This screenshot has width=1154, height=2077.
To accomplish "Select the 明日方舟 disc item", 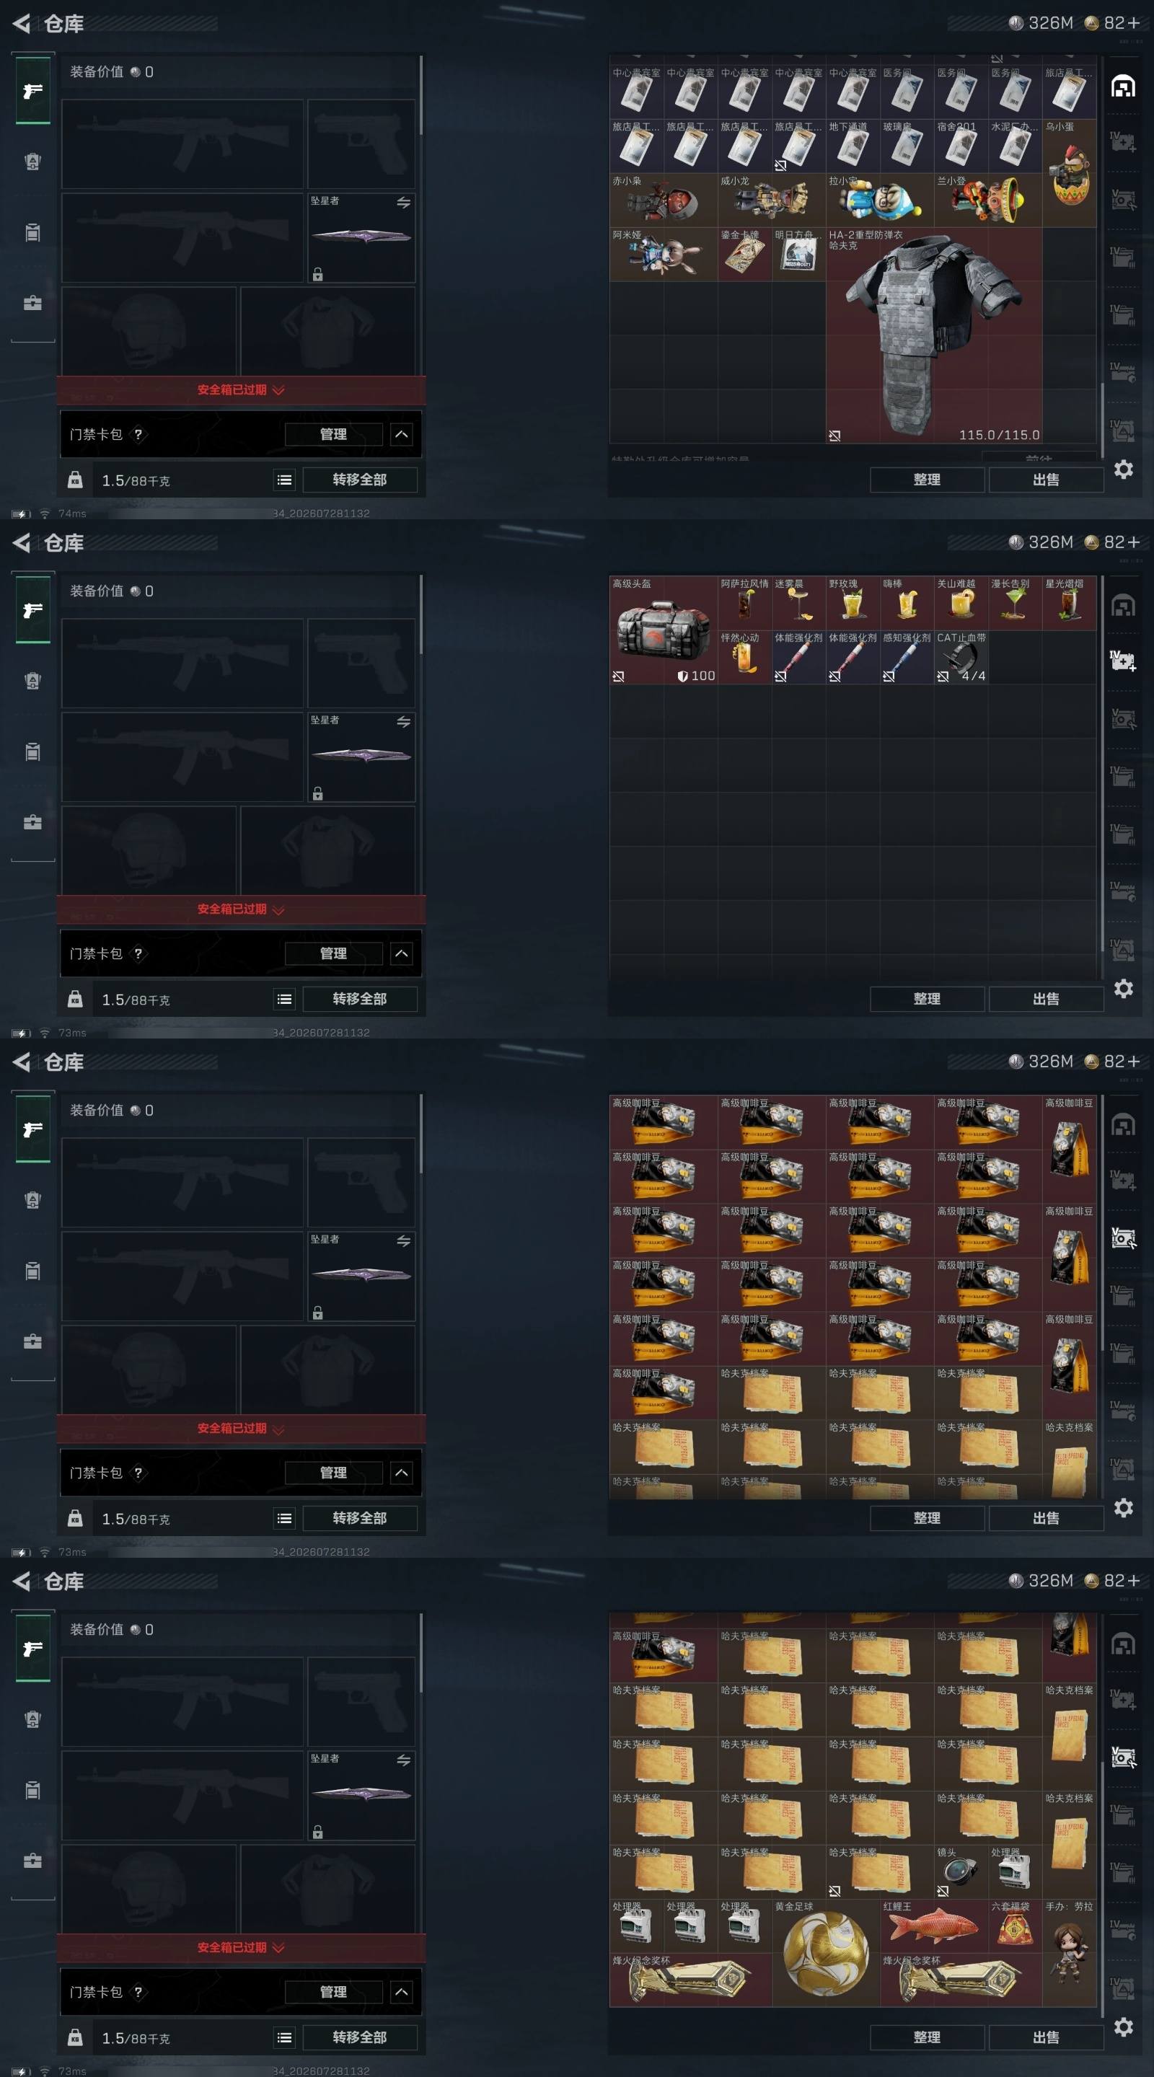I will pos(799,255).
